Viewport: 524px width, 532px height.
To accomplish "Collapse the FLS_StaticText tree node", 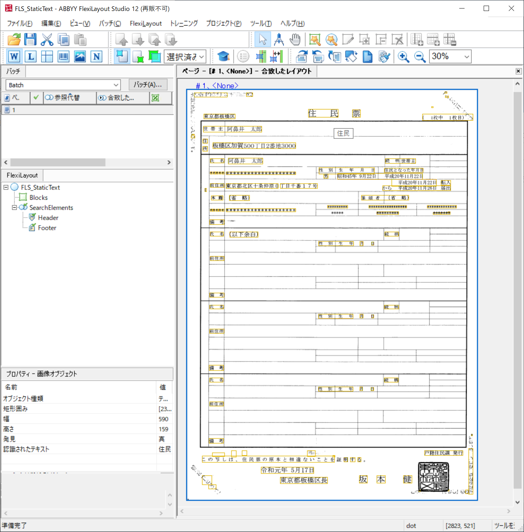I will (x=6, y=187).
